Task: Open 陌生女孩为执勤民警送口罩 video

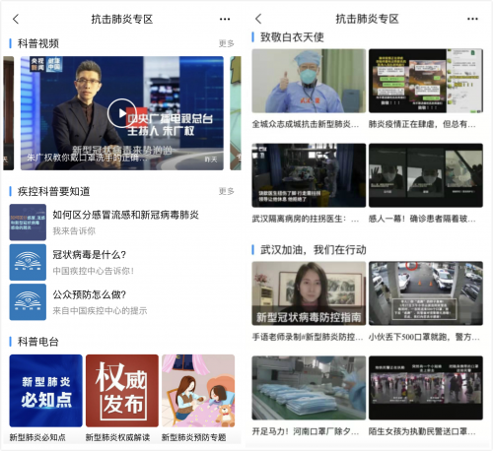Action: (x=426, y=388)
